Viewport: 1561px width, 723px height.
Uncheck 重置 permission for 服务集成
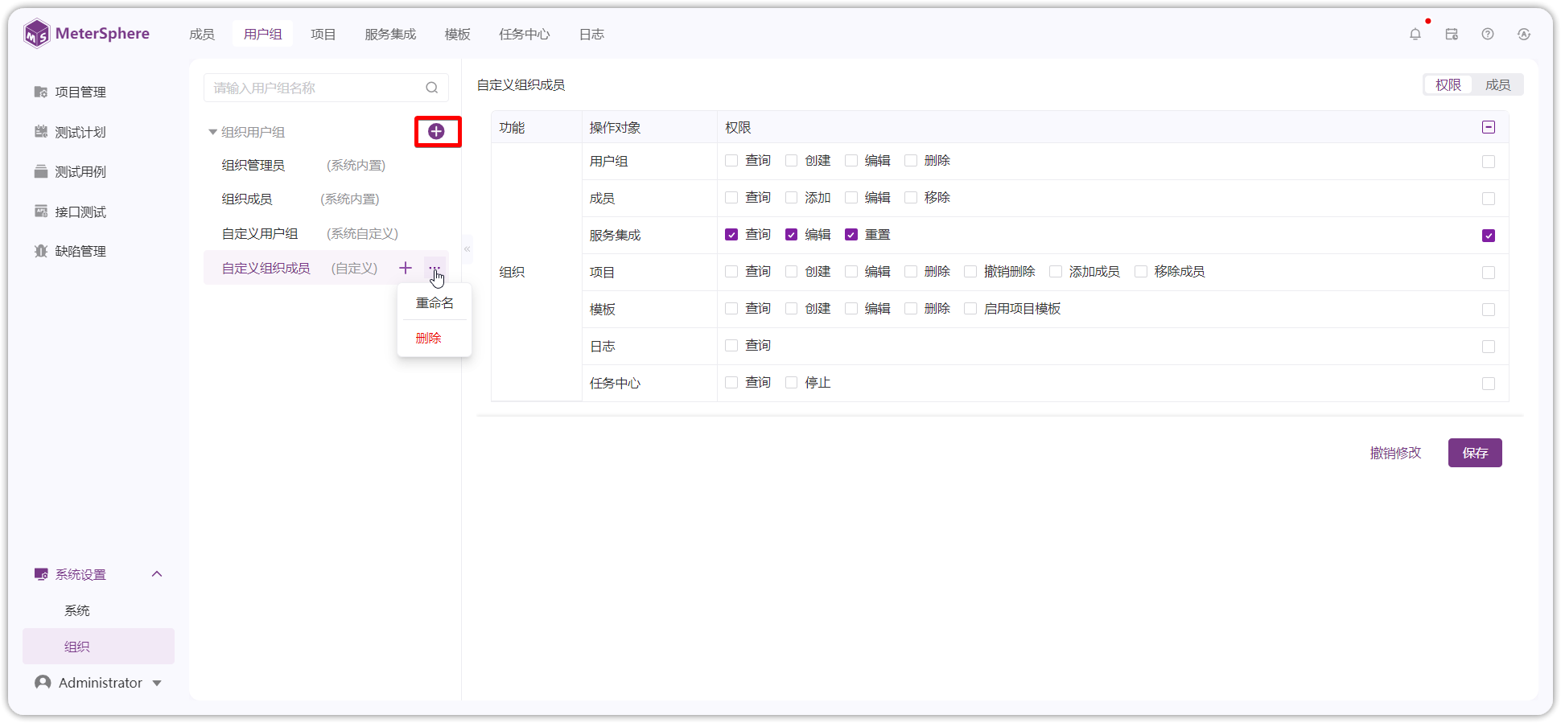coord(851,235)
